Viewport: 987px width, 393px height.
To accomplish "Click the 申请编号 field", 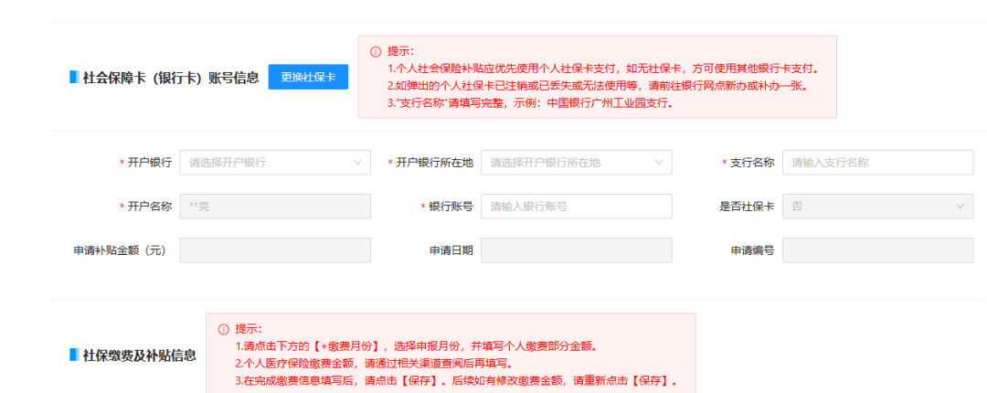I will click(x=877, y=250).
